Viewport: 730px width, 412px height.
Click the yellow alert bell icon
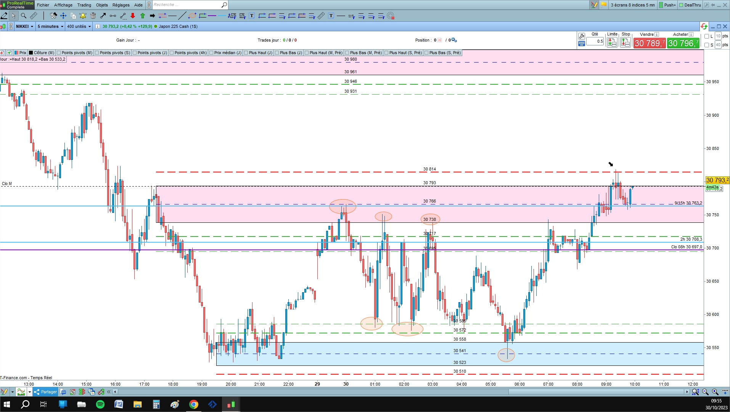pos(83,16)
